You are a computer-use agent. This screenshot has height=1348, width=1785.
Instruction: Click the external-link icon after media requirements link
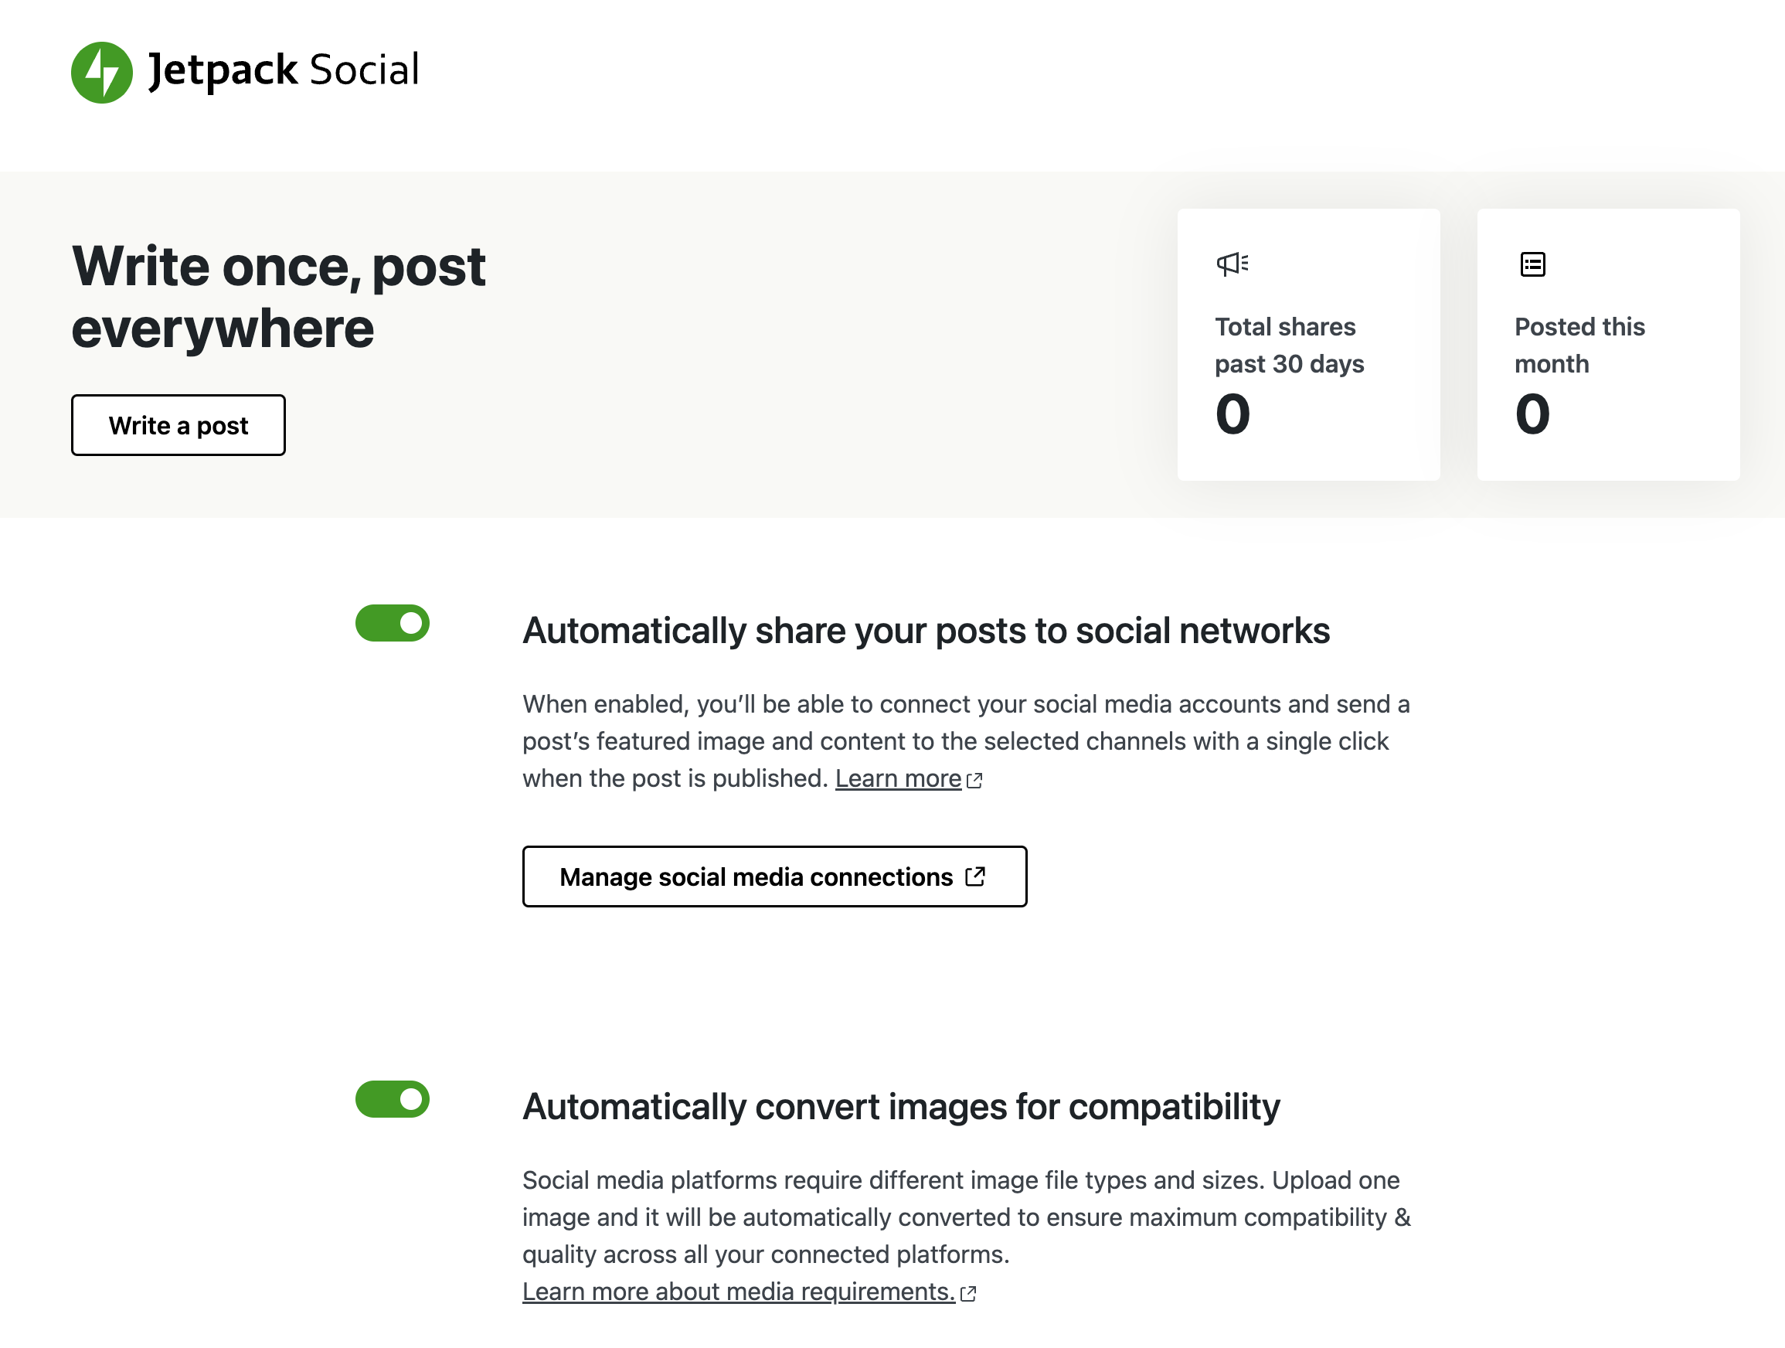pos(968,1292)
